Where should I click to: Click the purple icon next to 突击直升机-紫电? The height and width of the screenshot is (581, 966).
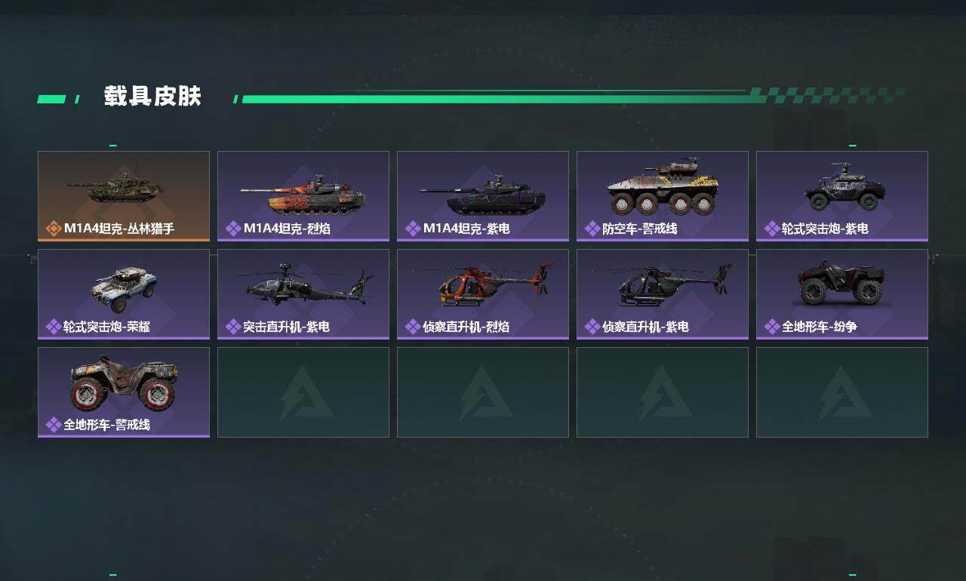coord(233,327)
